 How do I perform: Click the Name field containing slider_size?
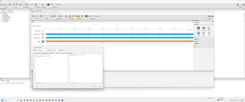tap(41, 50)
